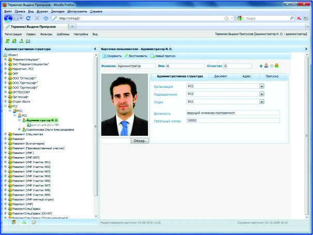The width and height of the screenshot is (313, 235).
Task: Select the second radio button beside Отчество
Action: pyautogui.click(x=271, y=66)
